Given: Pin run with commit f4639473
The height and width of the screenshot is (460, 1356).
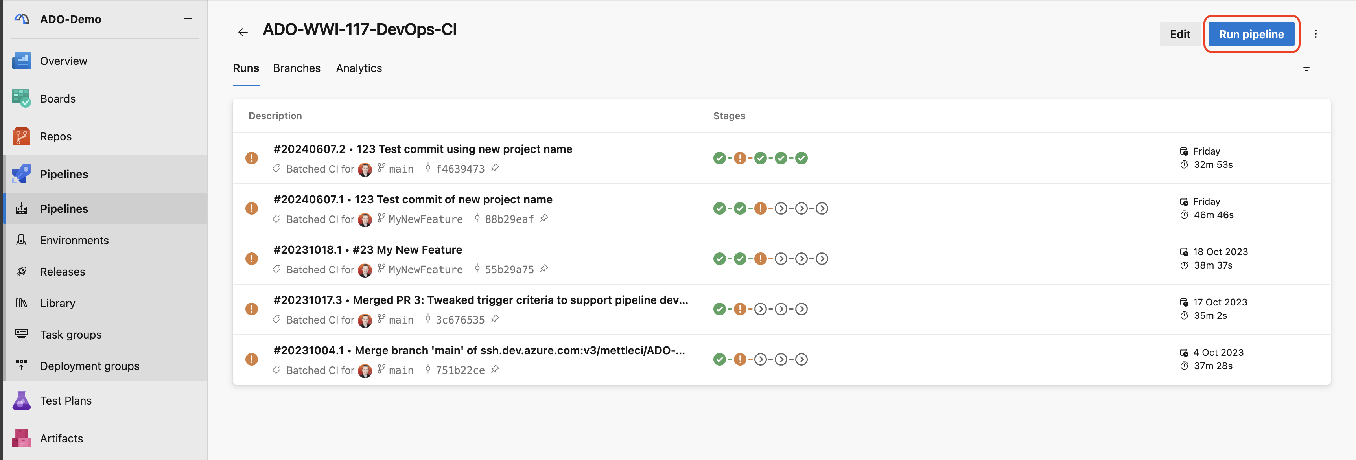Looking at the screenshot, I should click(x=495, y=168).
